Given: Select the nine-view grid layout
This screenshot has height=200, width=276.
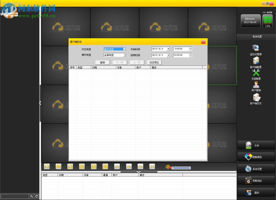Looking at the screenshot, I should pyautogui.click(x=82, y=167).
